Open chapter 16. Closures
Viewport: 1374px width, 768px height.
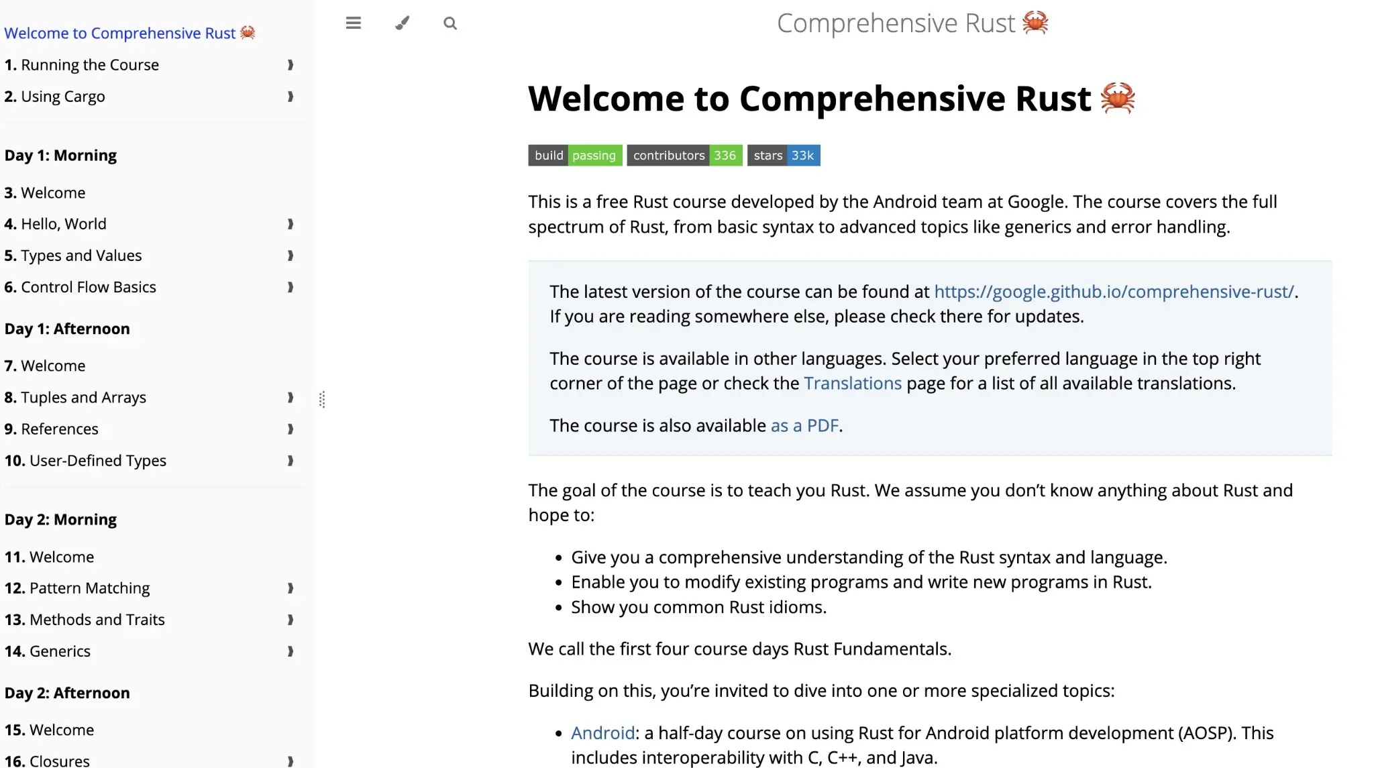pyautogui.click(x=47, y=761)
